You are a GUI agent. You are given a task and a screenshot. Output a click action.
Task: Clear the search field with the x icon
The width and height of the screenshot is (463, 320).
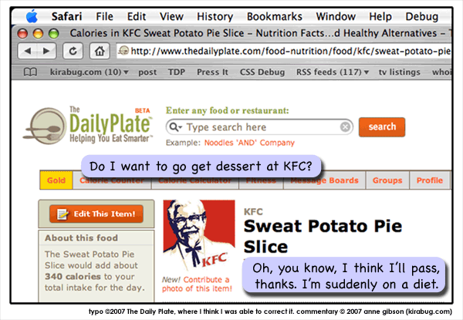(345, 127)
